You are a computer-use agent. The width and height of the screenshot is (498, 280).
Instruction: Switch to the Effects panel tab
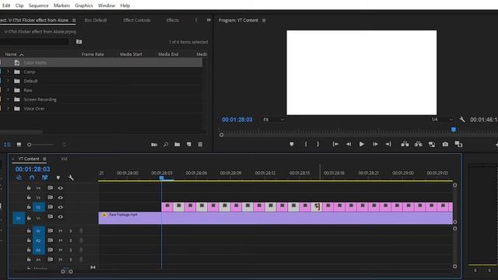point(173,20)
